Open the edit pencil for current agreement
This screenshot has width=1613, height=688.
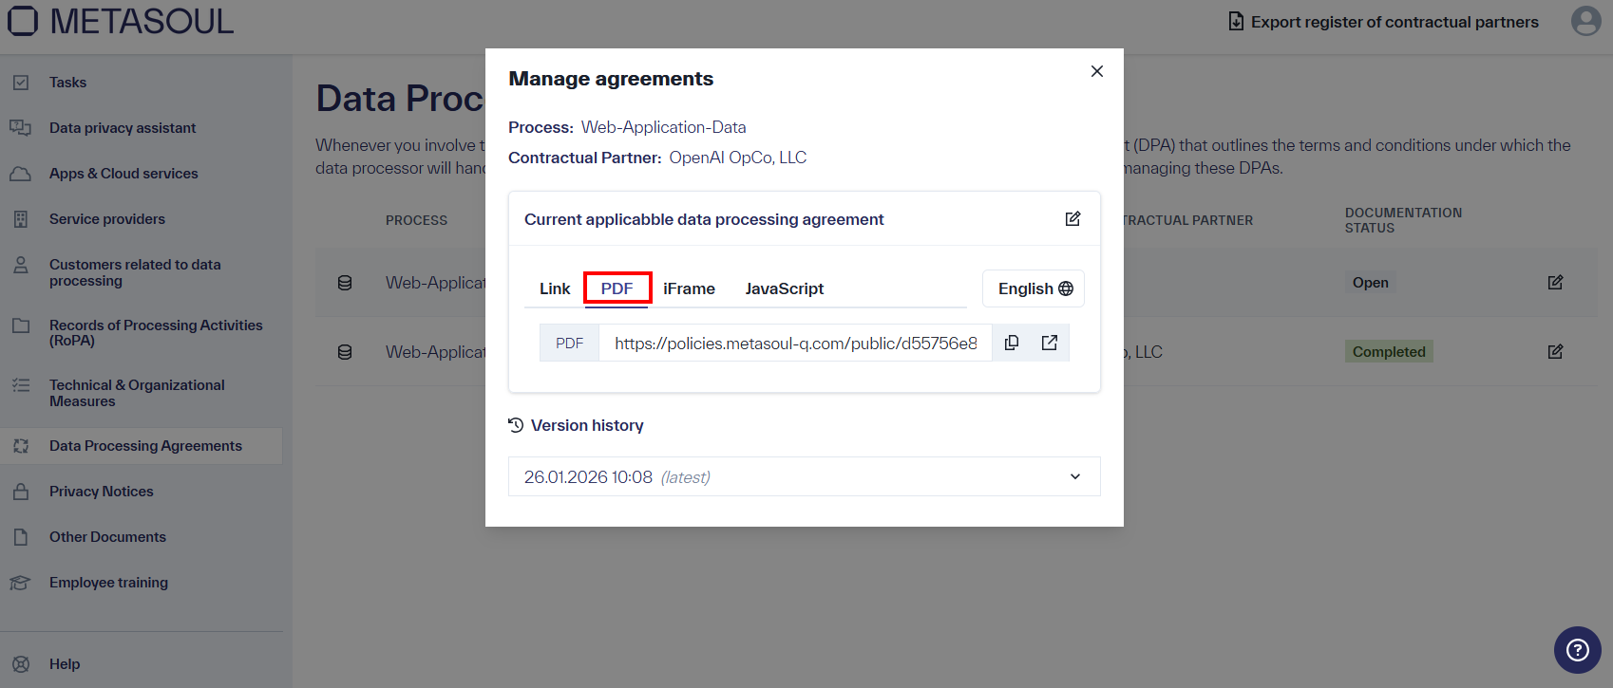pos(1072,218)
